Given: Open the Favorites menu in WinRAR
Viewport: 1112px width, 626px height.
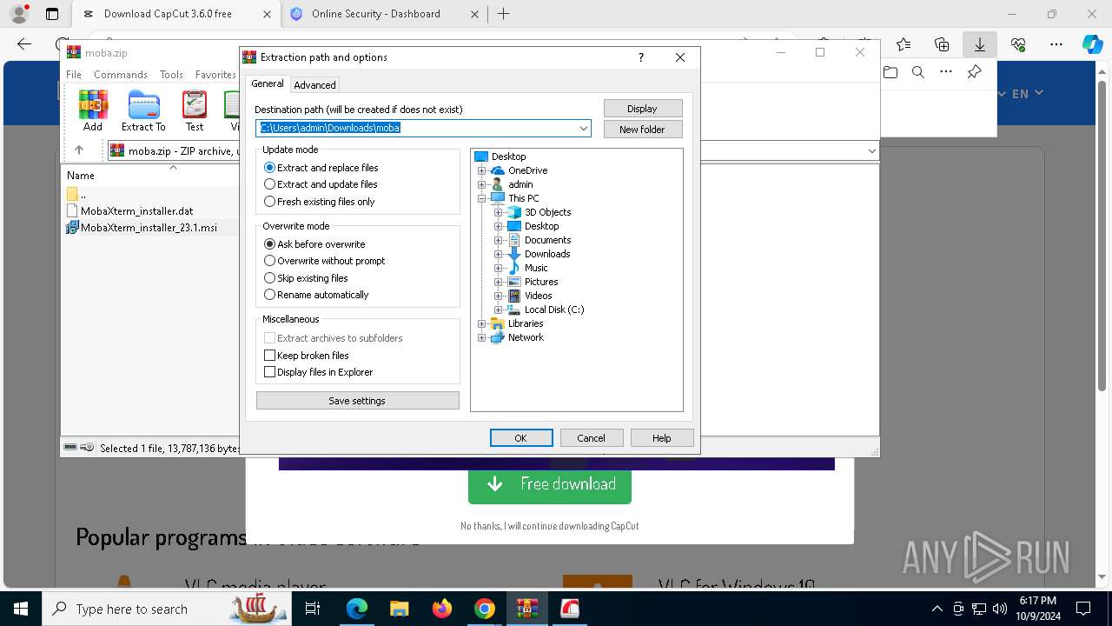Looking at the screenshot, I should [215, 75].
